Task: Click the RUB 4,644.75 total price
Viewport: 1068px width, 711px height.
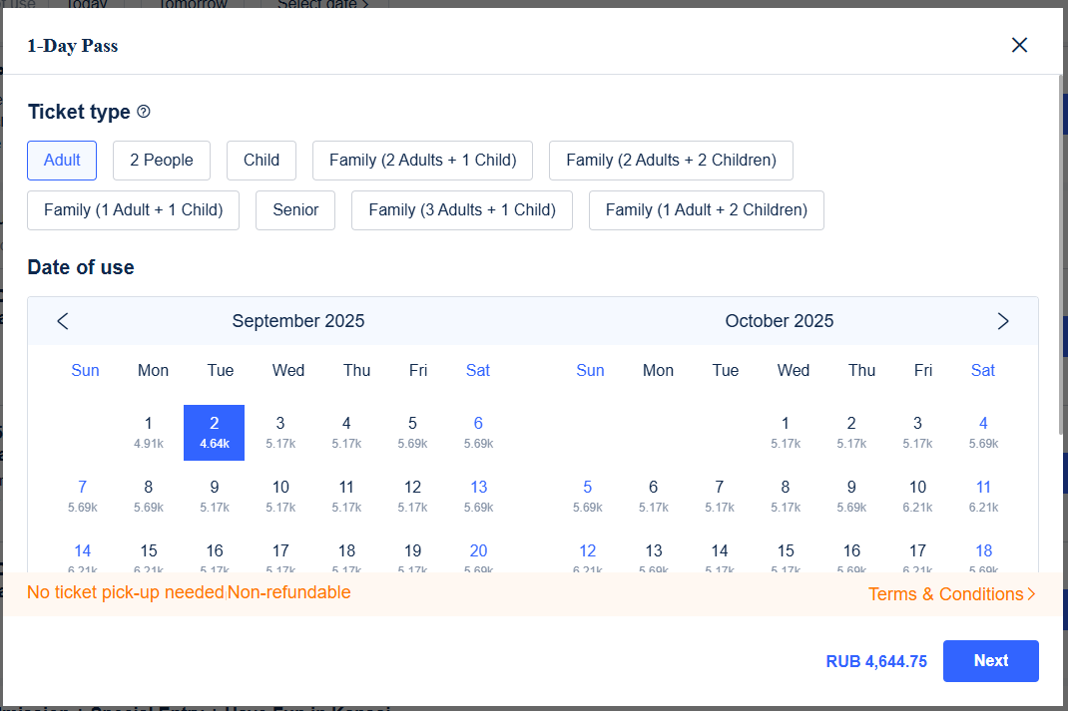Action: (876, 661)
